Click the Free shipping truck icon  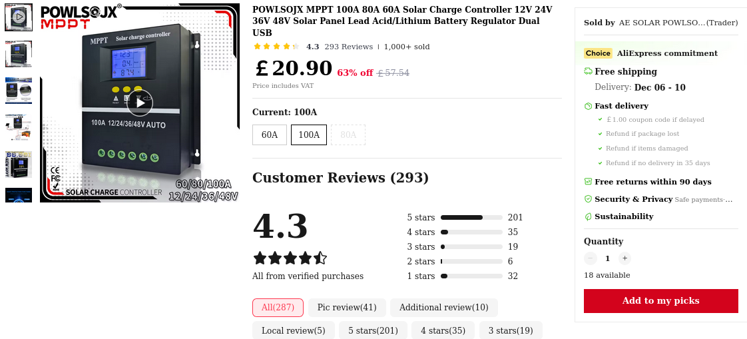coord(588,71)
